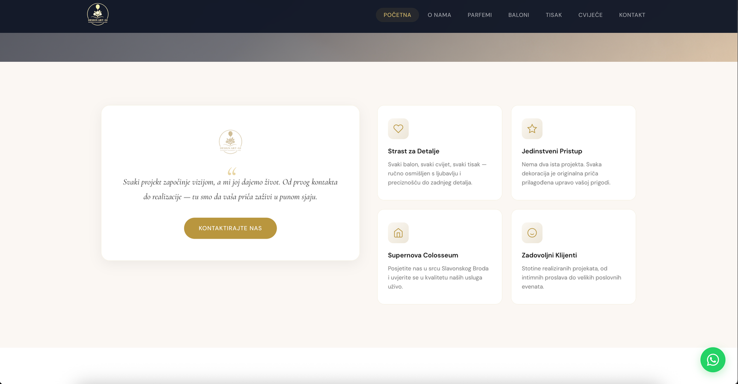Click the star icon on Jedinstveni Pristup
This screenshot has width=738, height=384.
532,129
